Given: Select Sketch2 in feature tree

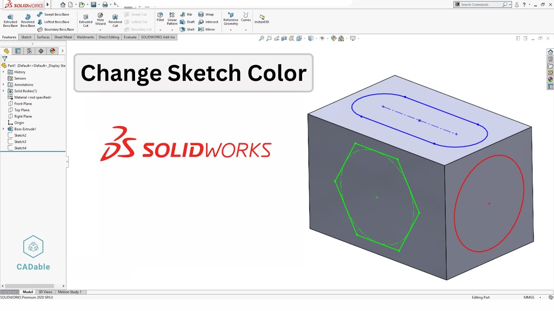Looking at the screenshot, I should tap(20, 136).
